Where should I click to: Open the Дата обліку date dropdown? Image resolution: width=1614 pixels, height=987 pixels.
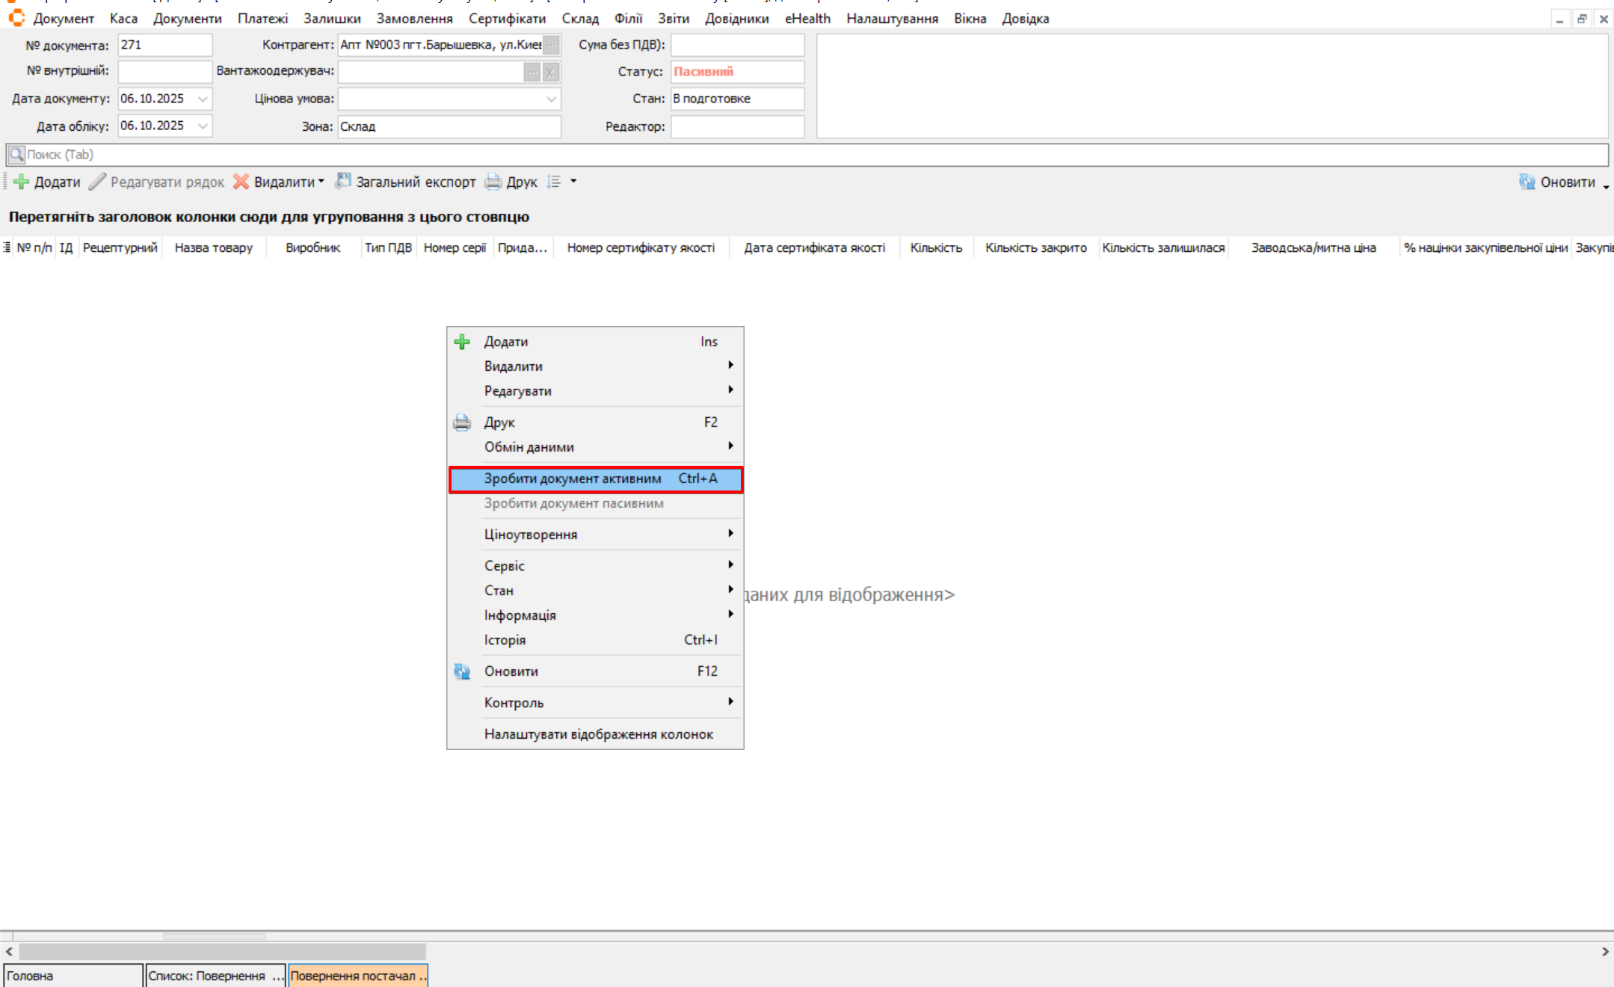tap(203, 126)
